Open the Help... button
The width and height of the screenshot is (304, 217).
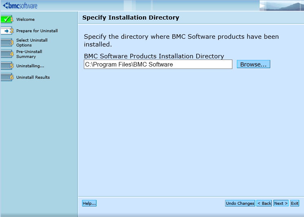click(89, 203)
